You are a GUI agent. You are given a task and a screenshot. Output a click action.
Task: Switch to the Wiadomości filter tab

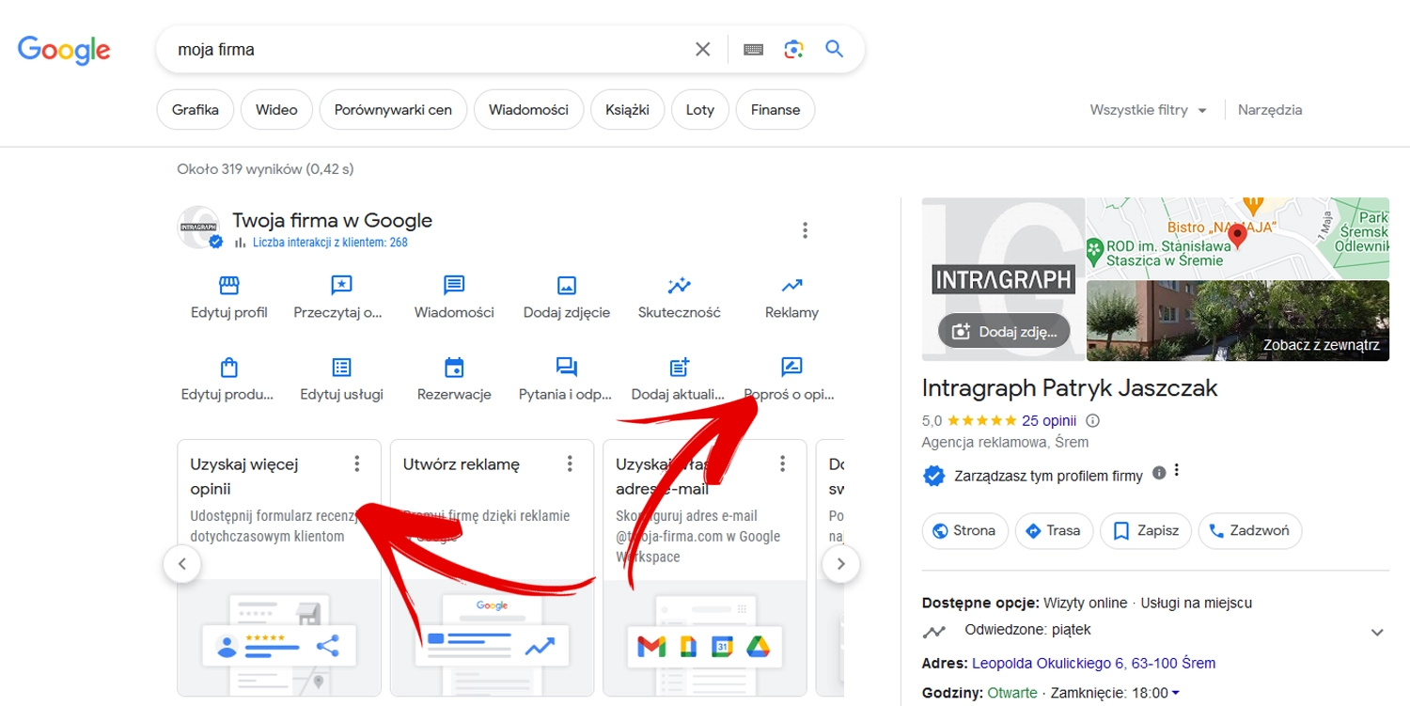pyautogui.click(x=528, y=110)
